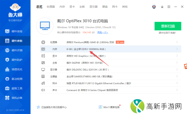
Task: Expand the 内存 row chevron
Action: [x=177, y=49]
